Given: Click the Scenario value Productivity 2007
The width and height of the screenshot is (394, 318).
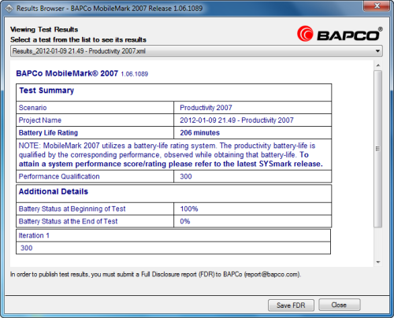Looking at the screenshot, I should click(206, 108).
